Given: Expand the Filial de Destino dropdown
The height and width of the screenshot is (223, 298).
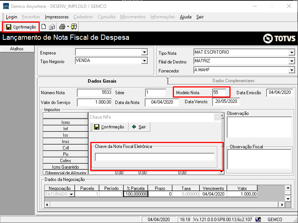Looking at the screenshot, I should [292, 61].
